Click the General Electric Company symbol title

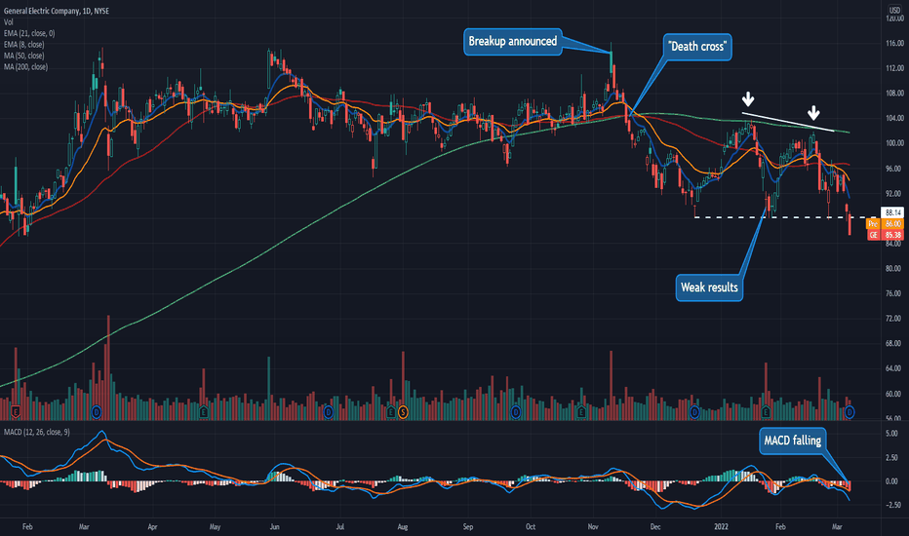tap(57, 11)
